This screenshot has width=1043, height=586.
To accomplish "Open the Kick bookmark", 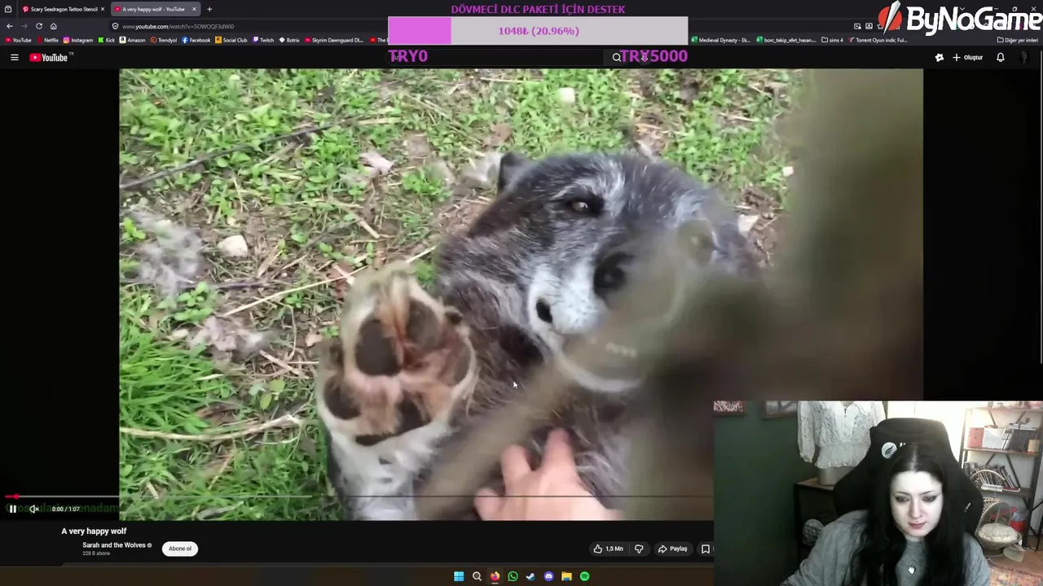I will [x=106, y=40].
